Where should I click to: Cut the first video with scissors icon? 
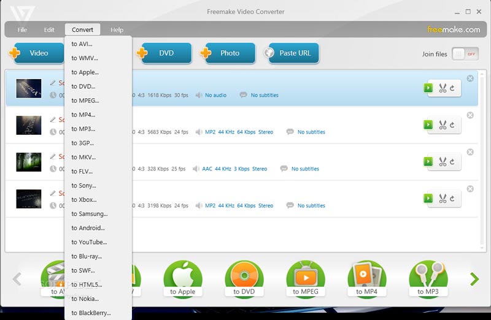(x=443, y=88)
